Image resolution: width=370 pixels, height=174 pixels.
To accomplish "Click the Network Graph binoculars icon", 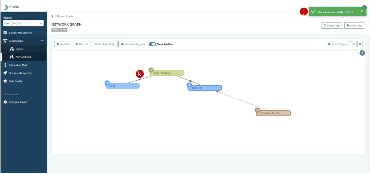I will click(x=12, y=57).
